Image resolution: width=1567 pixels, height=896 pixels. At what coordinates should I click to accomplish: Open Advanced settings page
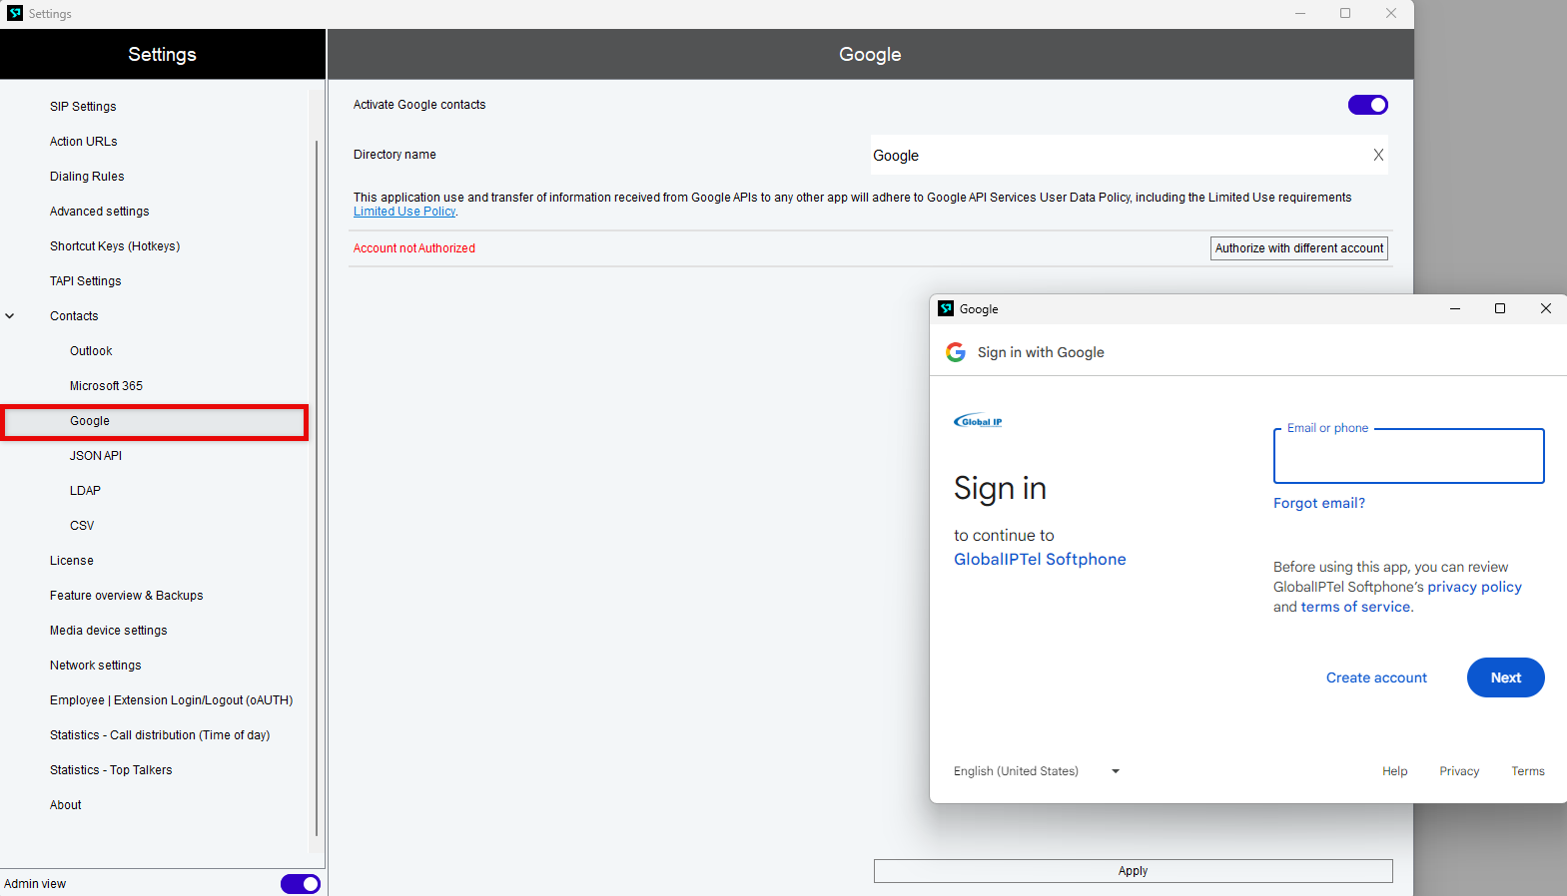click(x=100, y=212)
